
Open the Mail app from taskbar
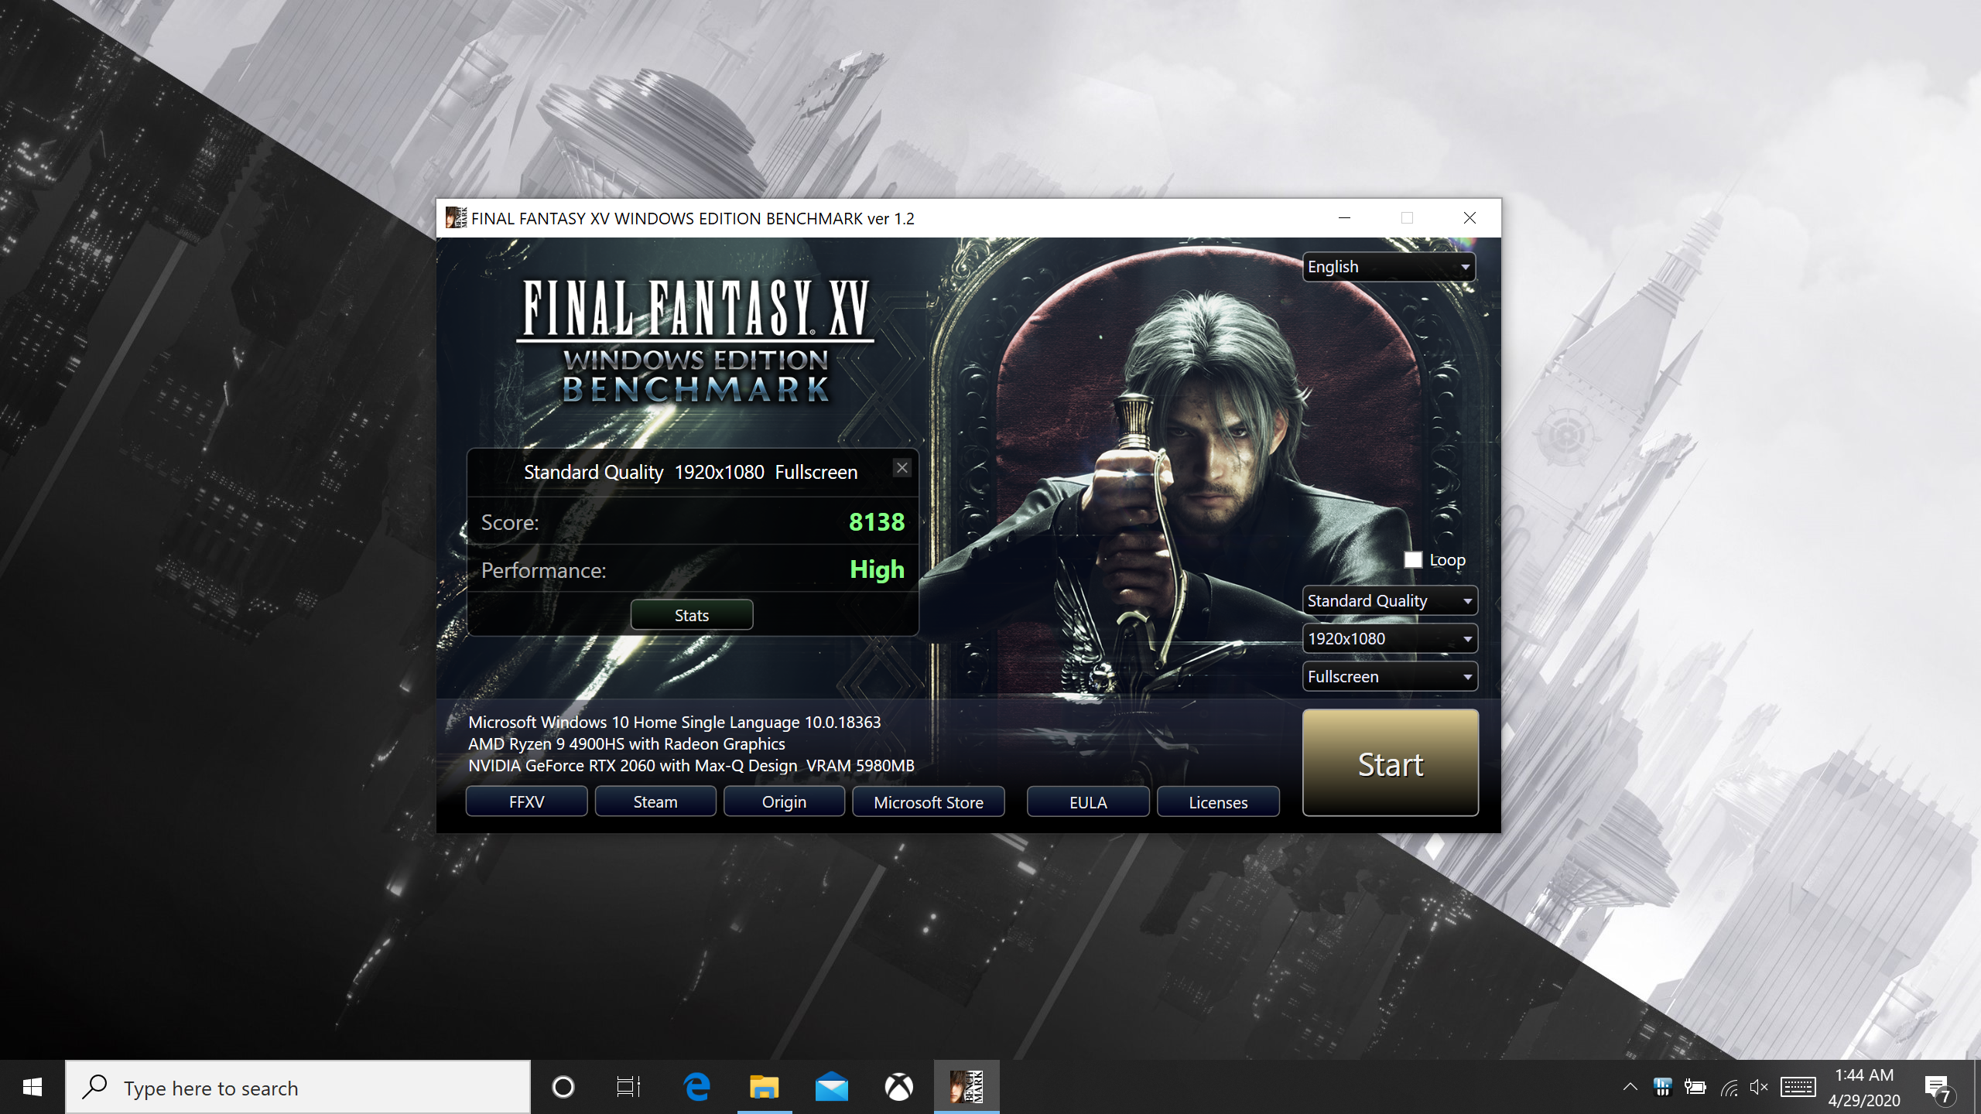[832, 1087]
